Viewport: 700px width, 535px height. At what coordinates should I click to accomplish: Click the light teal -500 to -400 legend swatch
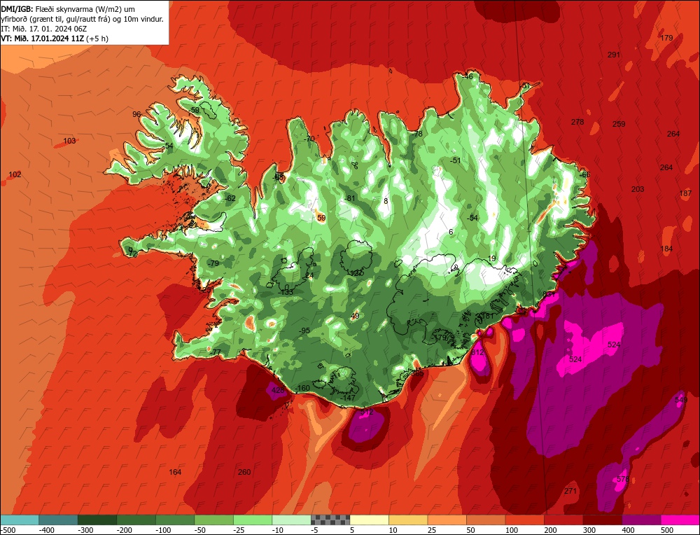[x=20, y=520]
